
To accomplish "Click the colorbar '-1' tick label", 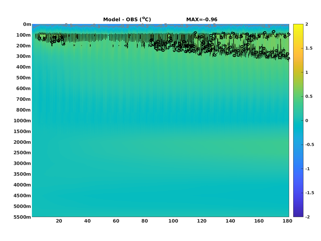I will [x=308, y=169].
